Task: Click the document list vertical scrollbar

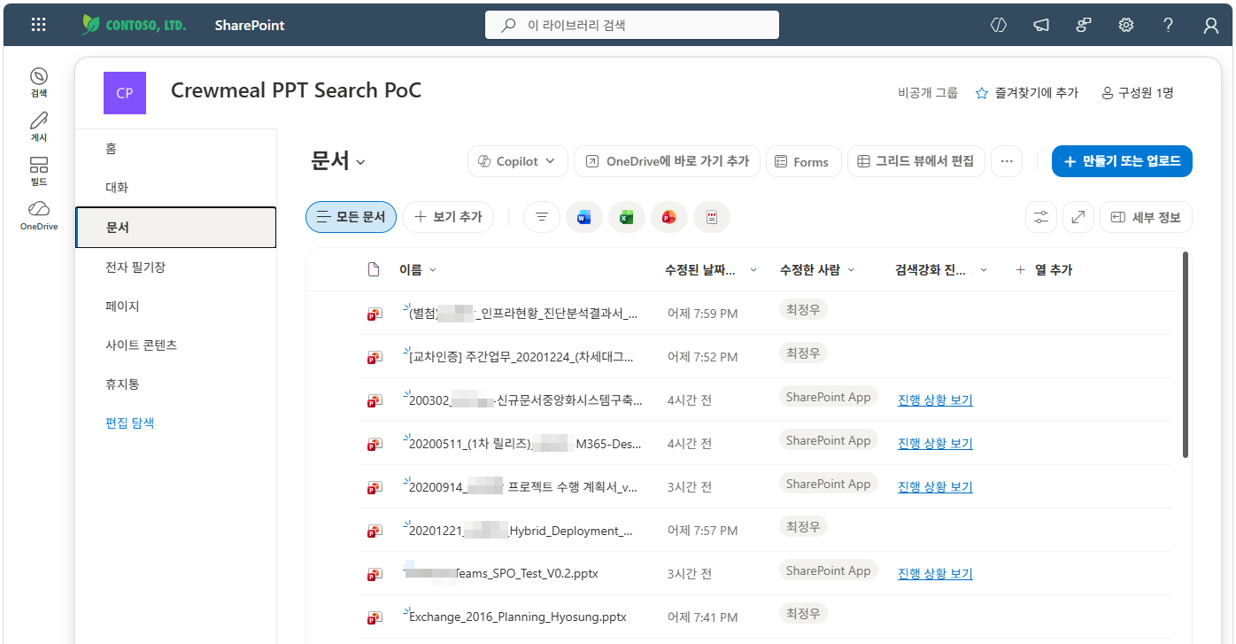Action: pos(1186,355)
